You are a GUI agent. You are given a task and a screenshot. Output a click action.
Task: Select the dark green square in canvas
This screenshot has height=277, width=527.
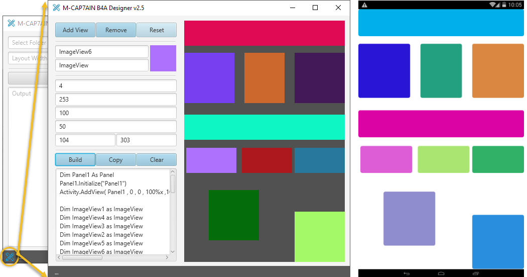234,215
